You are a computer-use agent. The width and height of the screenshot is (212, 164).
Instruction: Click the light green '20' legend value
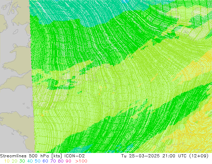(14, 161)
